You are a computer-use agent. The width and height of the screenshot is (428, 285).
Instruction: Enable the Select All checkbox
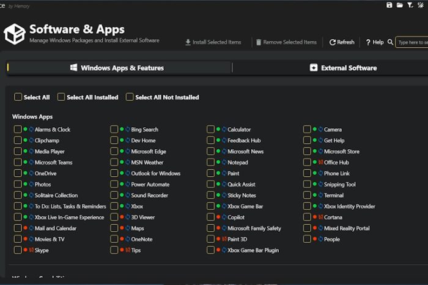[18, 97]
